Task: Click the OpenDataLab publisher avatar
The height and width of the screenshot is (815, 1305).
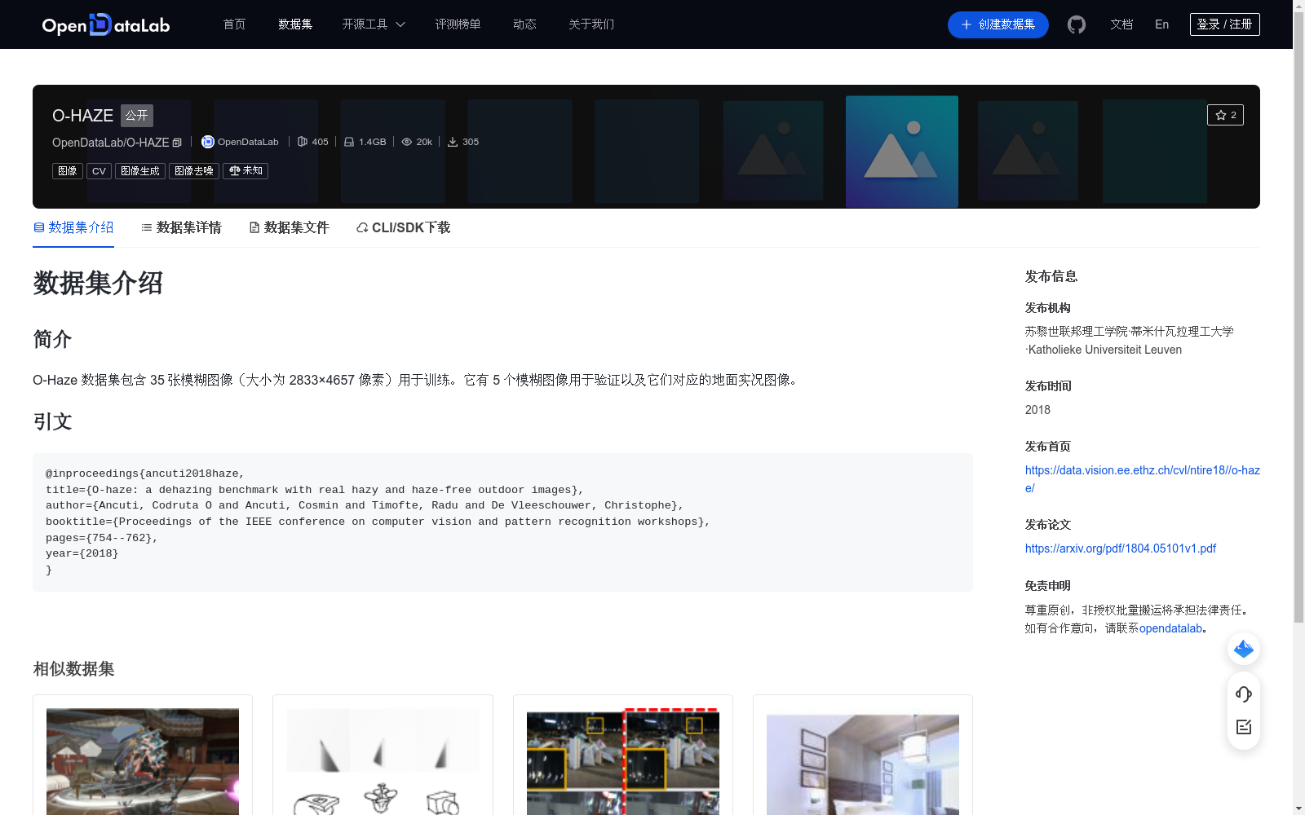Action: (x=208, y=142)
